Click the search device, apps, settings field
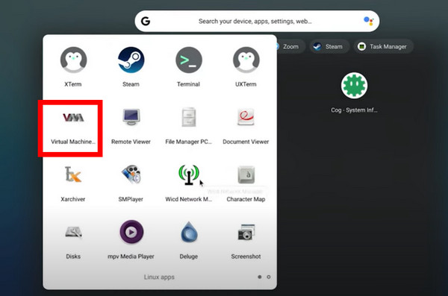Image resolution: width=448 pixels, height=296 pixels. click(257, 21)
